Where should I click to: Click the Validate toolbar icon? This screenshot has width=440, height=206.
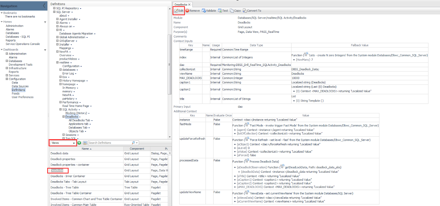click(204, 11)
